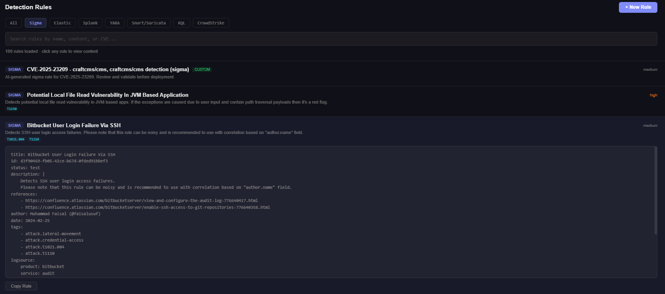665x294 pixels.
Task: Click the 'date: 2024-02-25' line
Action: pos(30,220)
